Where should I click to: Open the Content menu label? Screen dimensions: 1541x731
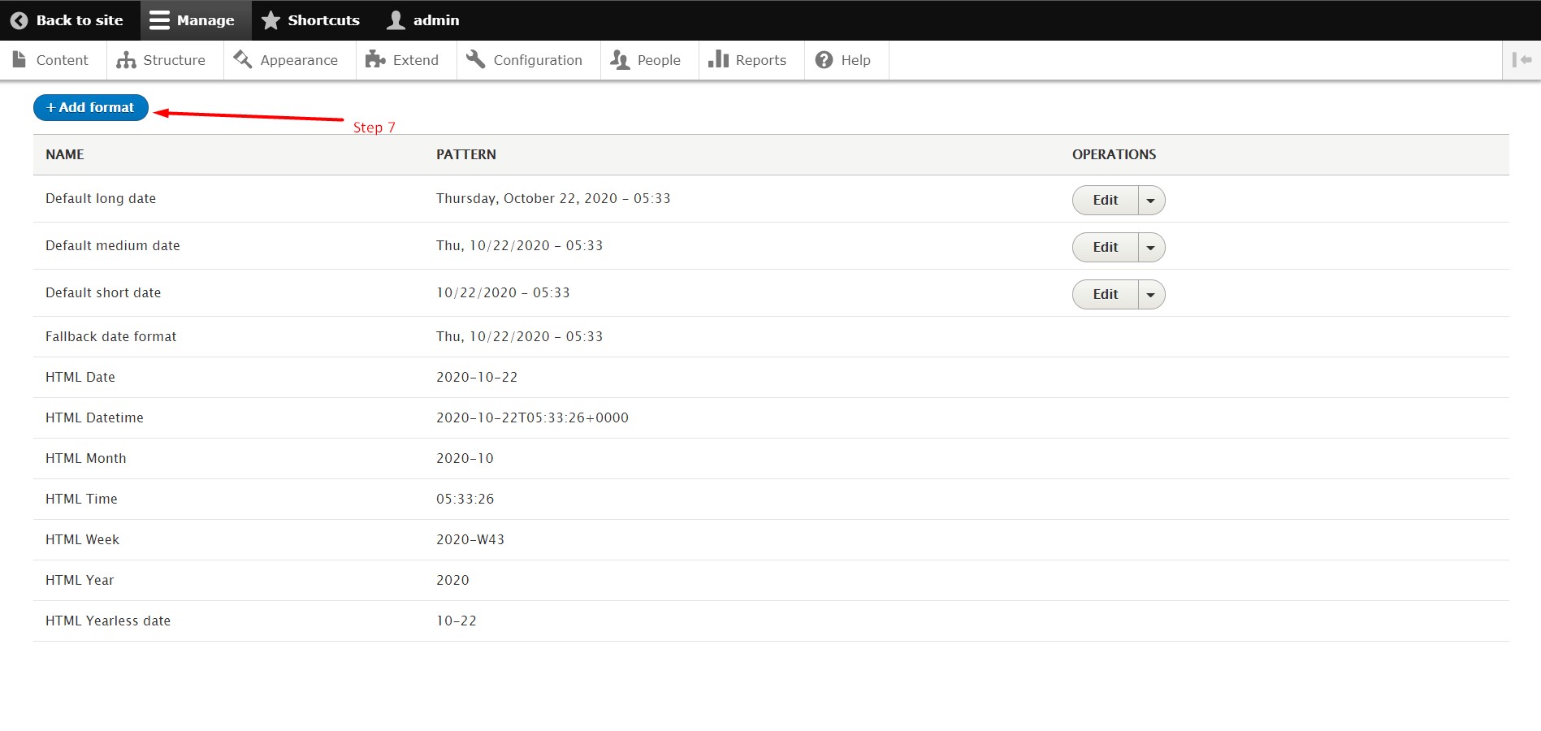coord(63,60)
